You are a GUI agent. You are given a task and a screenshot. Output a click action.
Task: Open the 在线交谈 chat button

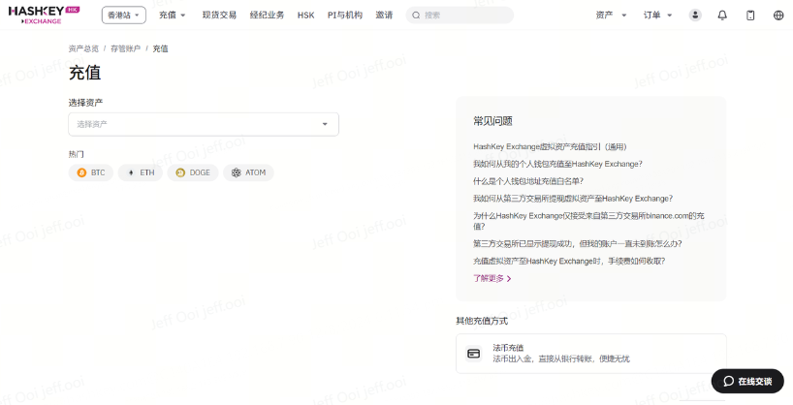point(747,382)
